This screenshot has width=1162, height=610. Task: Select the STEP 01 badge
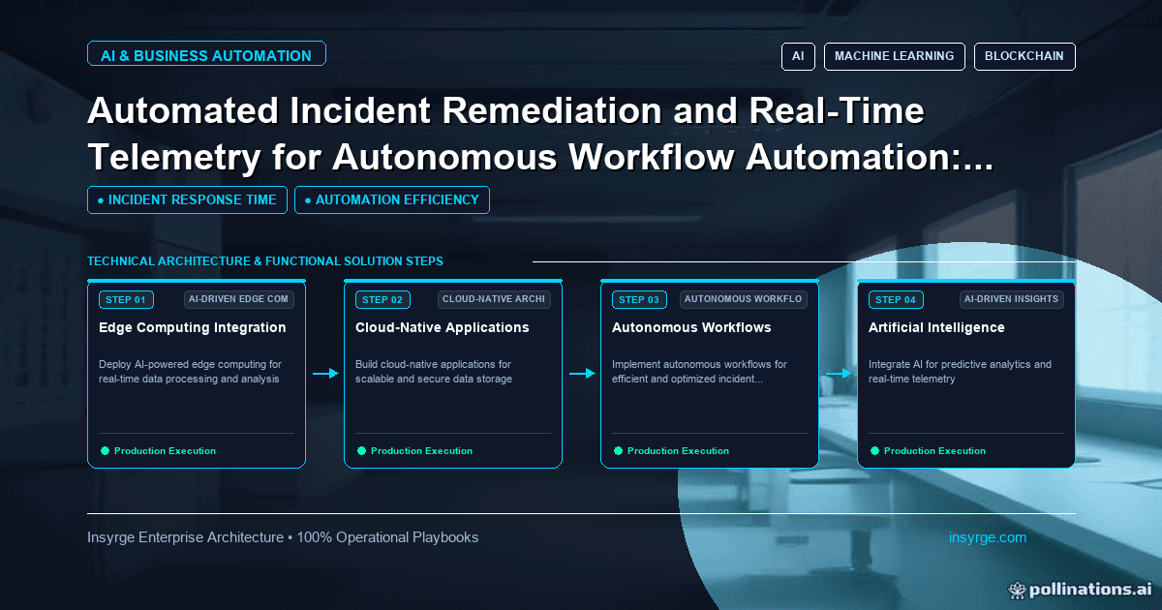(x=126, y=299)
